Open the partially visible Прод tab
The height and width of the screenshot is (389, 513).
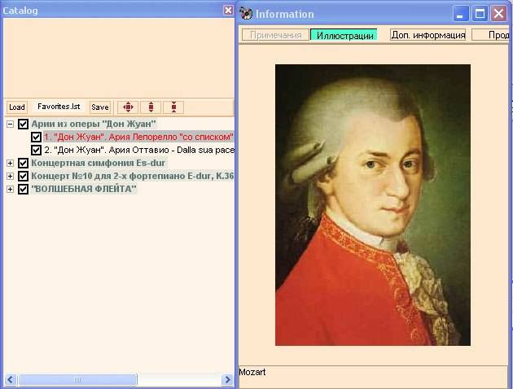491,35
